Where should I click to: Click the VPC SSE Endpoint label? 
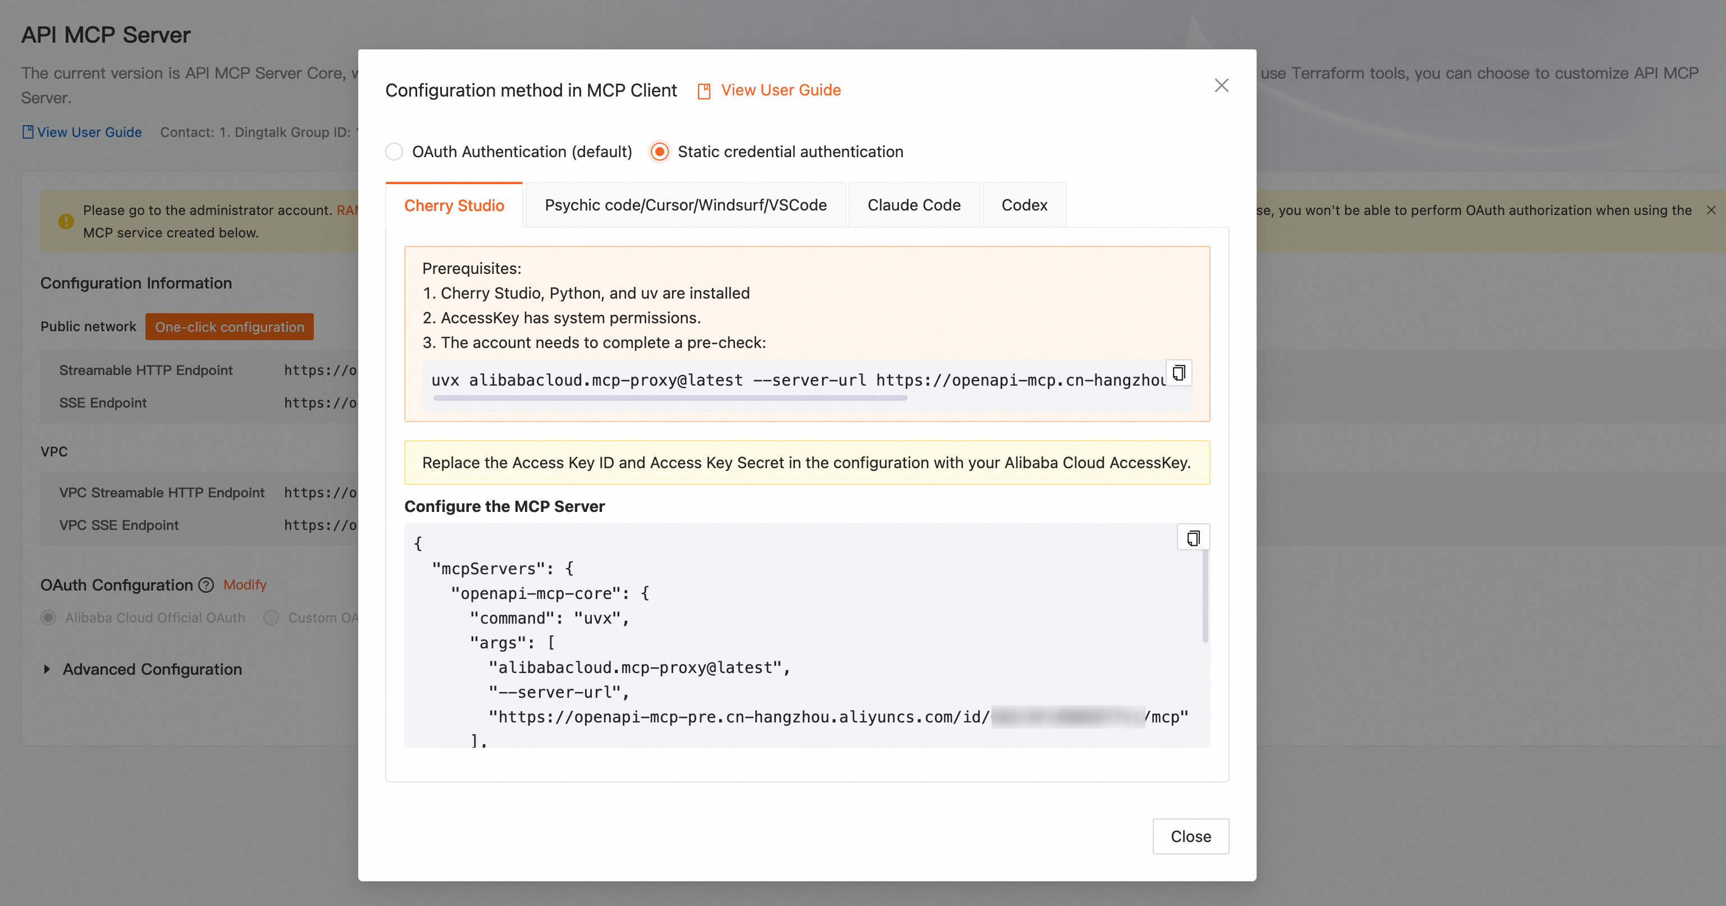coord(119,525)
